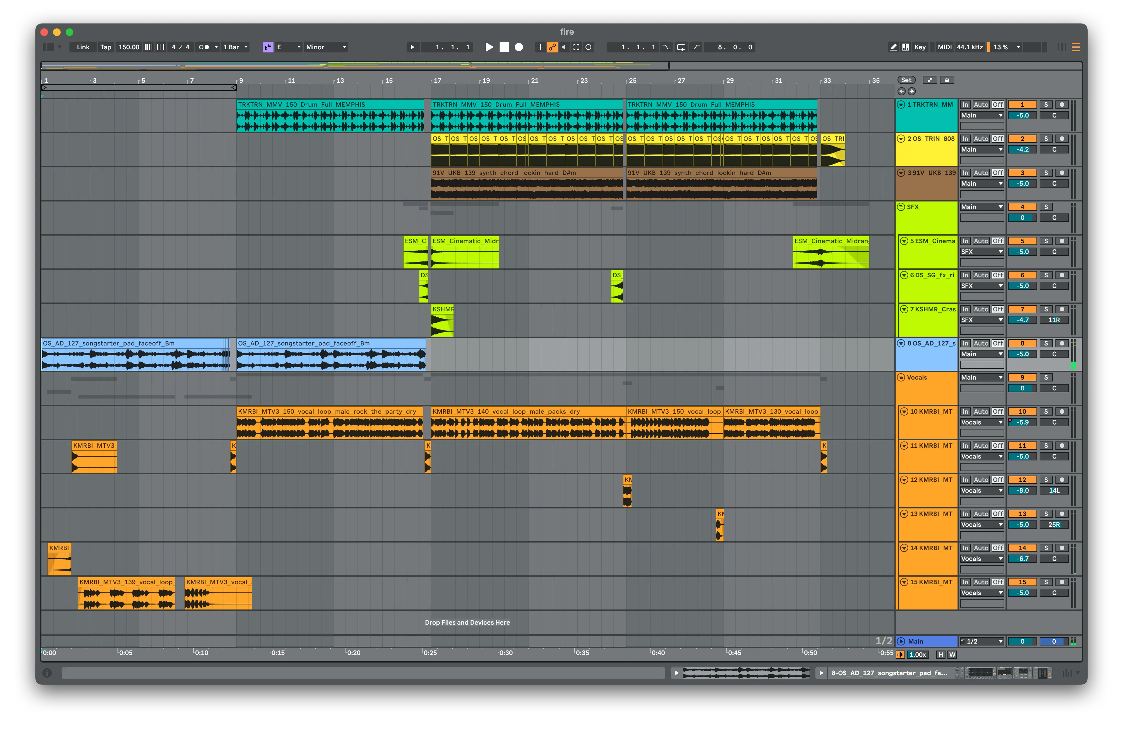The width and height of the screenshot is (1123, 732).
Task: Enable the Link toggle
Action: (82, 47)
